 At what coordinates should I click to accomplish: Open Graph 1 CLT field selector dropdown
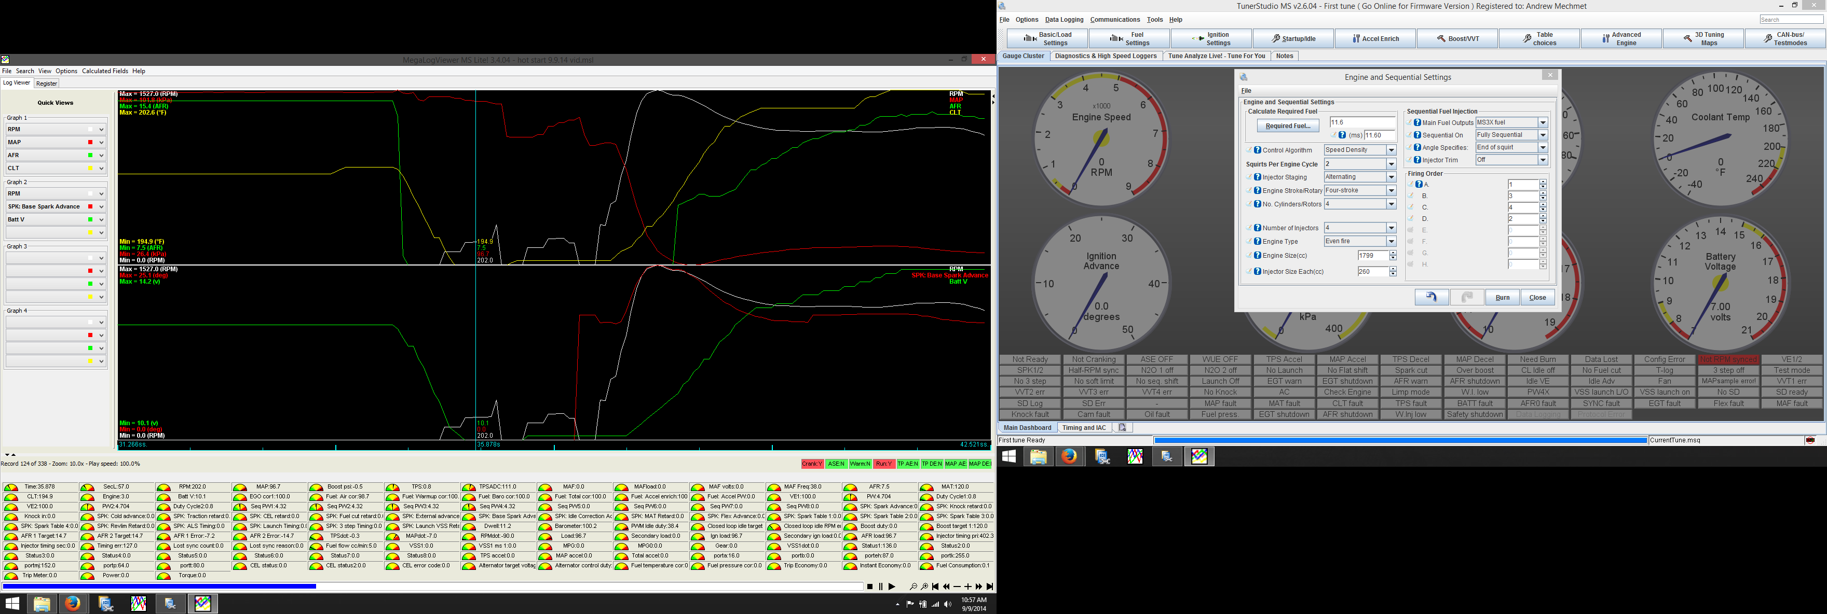[x=101, y=169]
